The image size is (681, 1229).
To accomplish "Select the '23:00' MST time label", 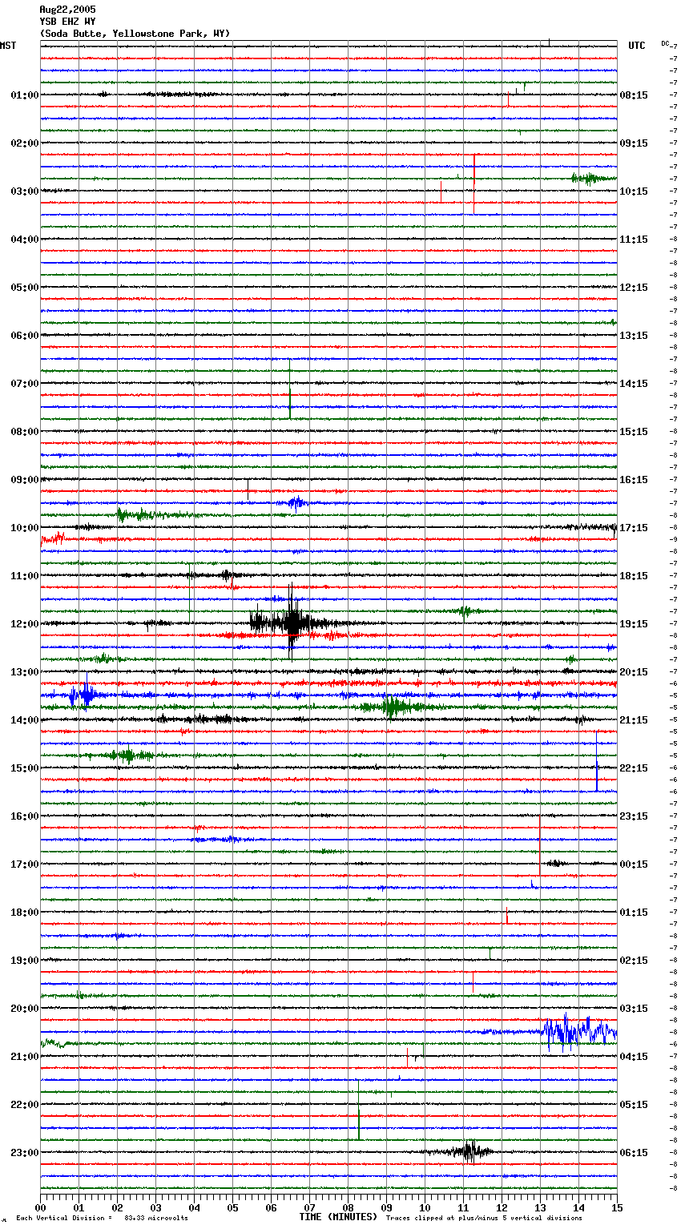I will (x=25, y=1153).
